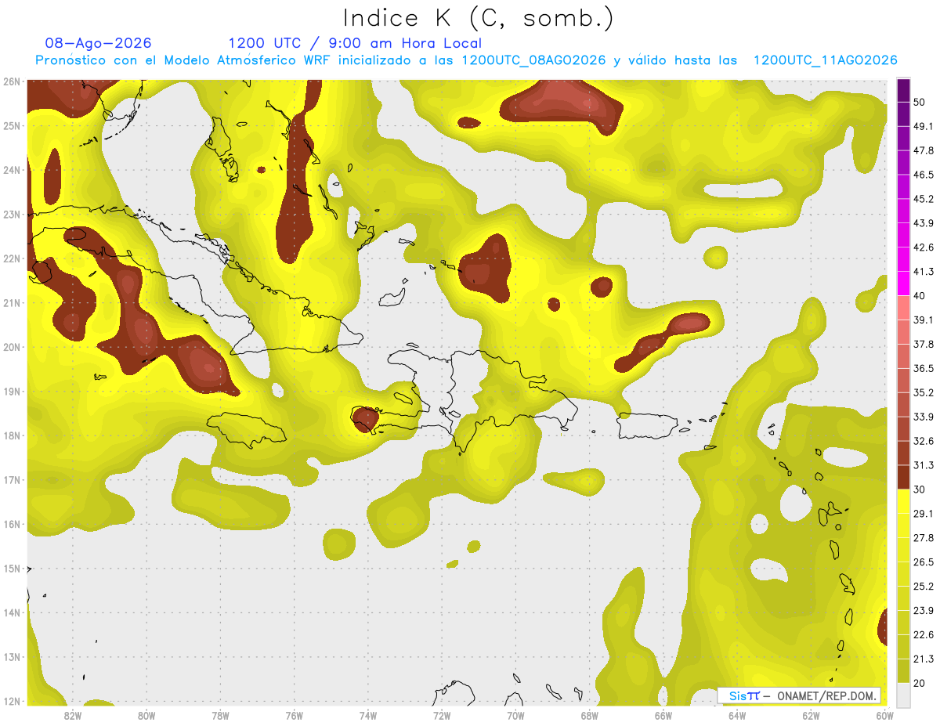Screen dimensions: 940x726
Task: Click the colorbar value '26.5'
Action: point(924,562)
